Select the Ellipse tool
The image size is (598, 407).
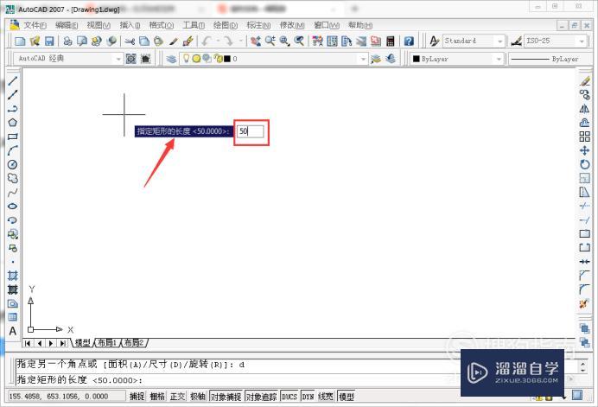pos(13,207)
